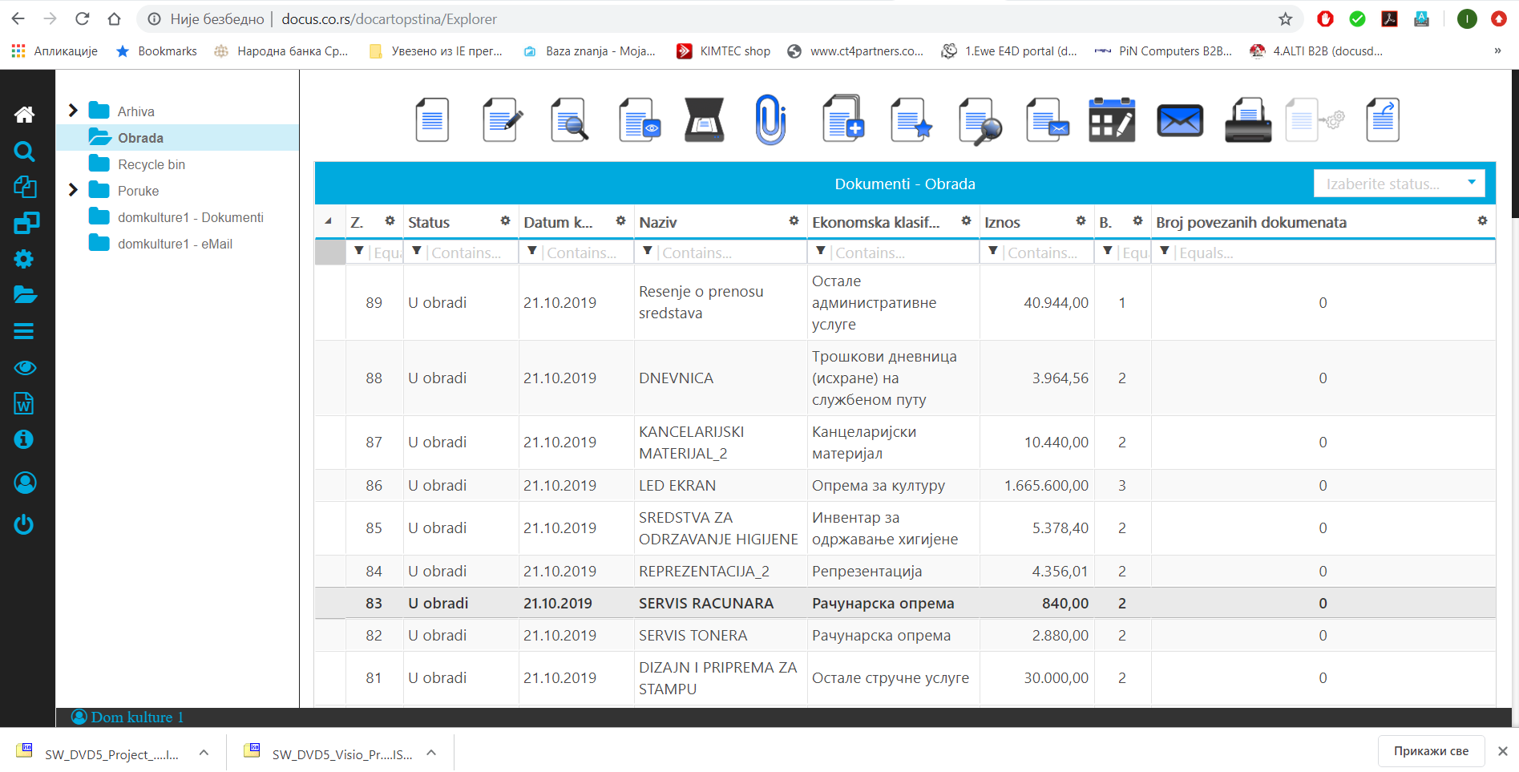Open the sidebar settings gear
1519x772 pixels.
24,259
